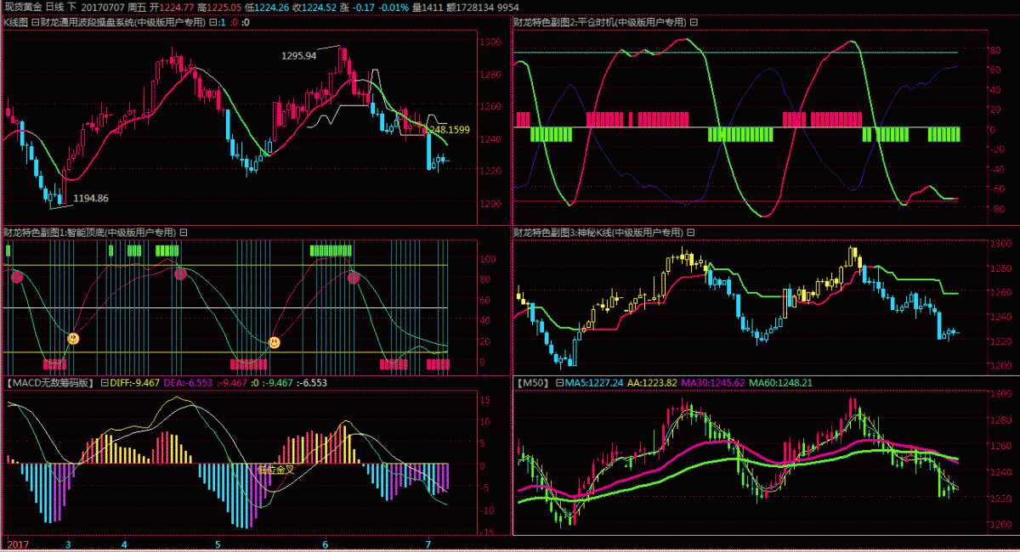1020x552 pixels.
Task: Jump to month 7 on the time axis
Action: click(x=428, y=544)
